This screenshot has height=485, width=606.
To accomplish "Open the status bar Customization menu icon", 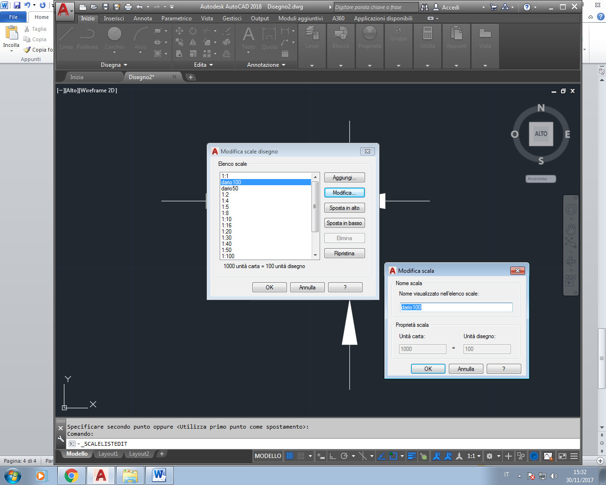I will (x=574, y=456).
